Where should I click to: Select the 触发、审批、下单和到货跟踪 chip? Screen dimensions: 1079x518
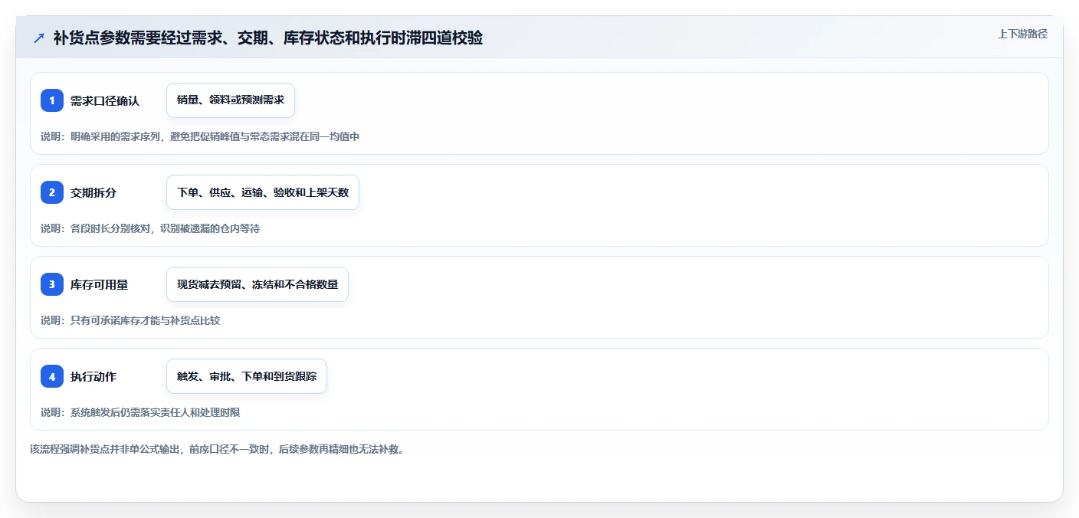(x=247, y=376)
